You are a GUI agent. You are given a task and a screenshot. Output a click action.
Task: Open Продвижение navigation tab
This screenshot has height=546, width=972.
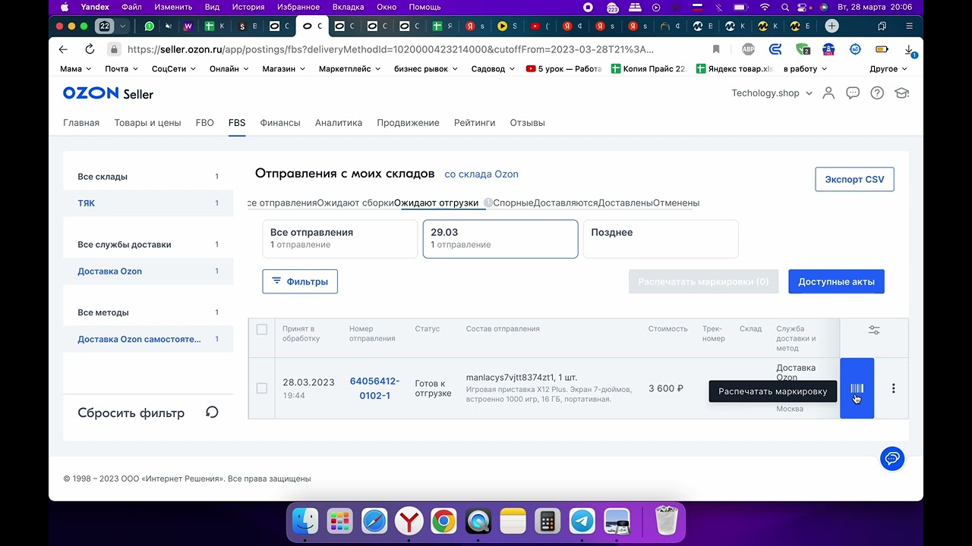click(408, 122)
